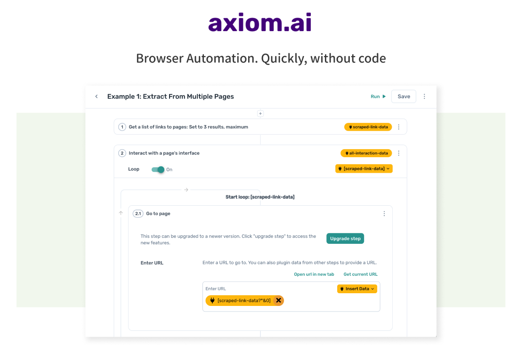The height and width of the screenshot is (353, 517).
Task: Open step 1 options menu
Action: tap(398, 127)
